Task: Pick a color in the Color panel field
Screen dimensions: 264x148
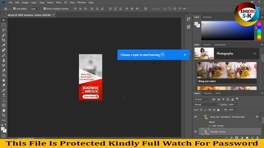Action: [228, 31]
